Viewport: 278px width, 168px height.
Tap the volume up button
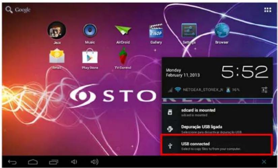coord(94,162)
